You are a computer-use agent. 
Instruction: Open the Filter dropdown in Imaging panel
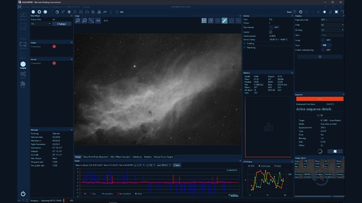point(332,25)
